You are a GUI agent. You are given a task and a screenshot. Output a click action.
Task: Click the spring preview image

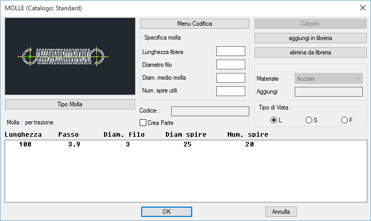tap(70, 56)
